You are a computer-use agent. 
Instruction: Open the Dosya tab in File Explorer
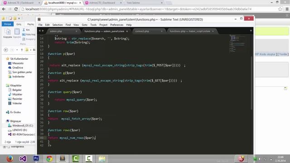pos(8,24)
